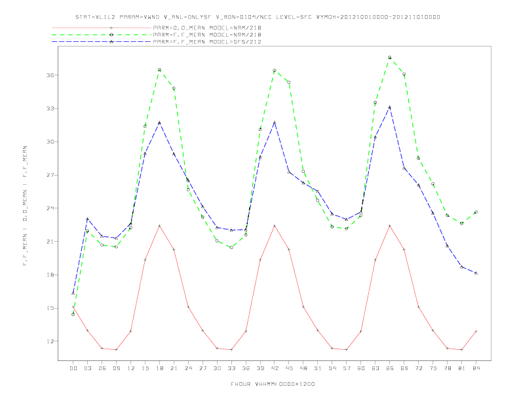Click x-axis forecast hour label 39
Viewport: 519px width, 401px height.
[260, 368]
